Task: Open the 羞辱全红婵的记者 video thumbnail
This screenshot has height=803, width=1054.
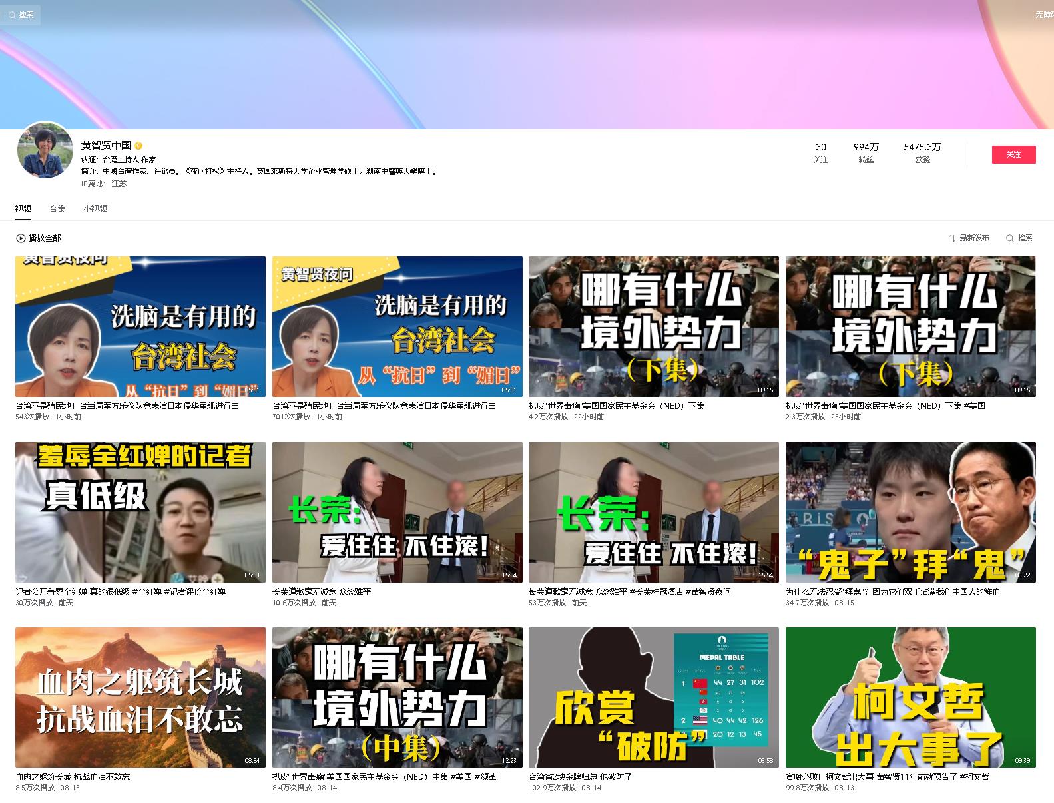Action: [x=140, y=512]
